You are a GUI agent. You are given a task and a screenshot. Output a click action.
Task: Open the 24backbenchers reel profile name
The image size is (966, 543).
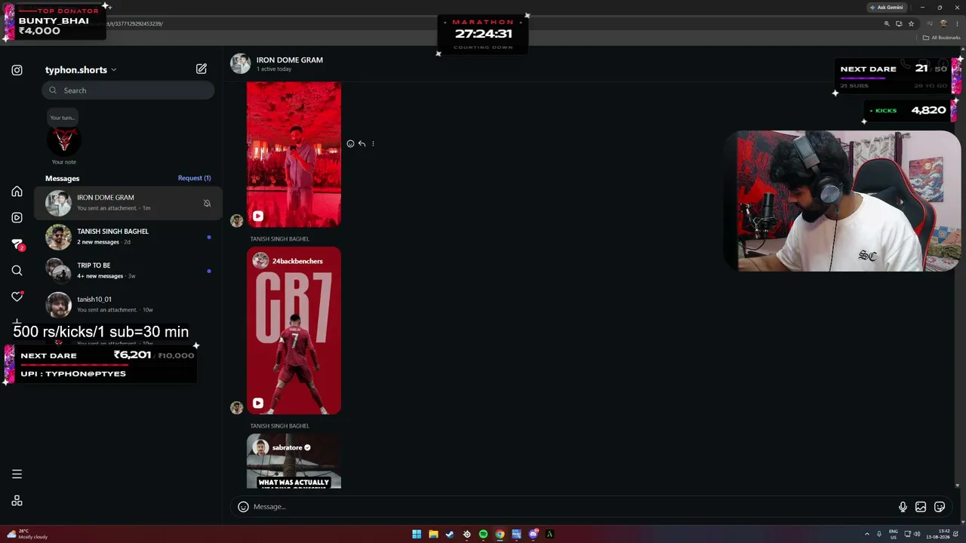(x=297, y=262)
